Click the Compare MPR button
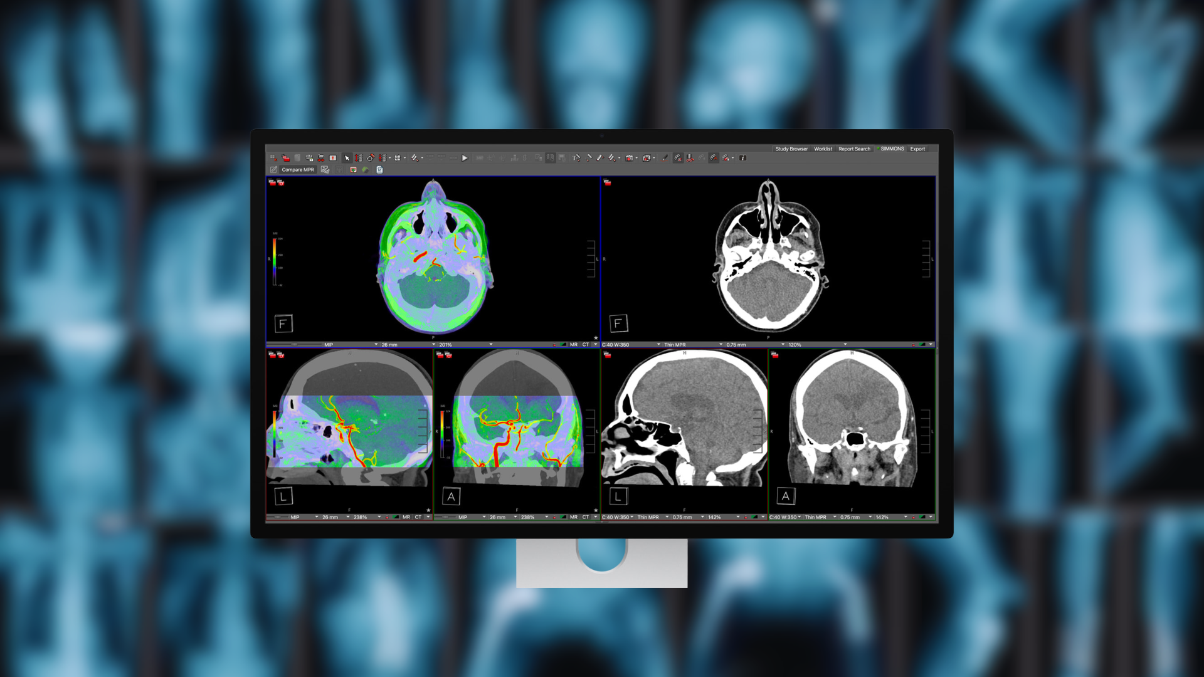Image resolution: width=1204 pixels, height=677 pixels. click(298, 170)
